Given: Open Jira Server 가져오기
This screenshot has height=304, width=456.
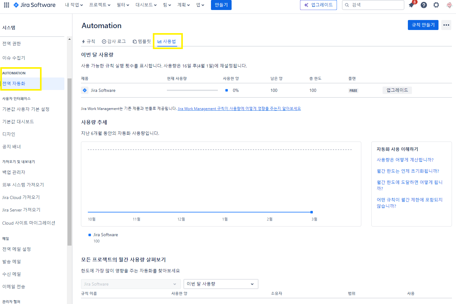Looking at the screenshot, I should tap(21, 210).
